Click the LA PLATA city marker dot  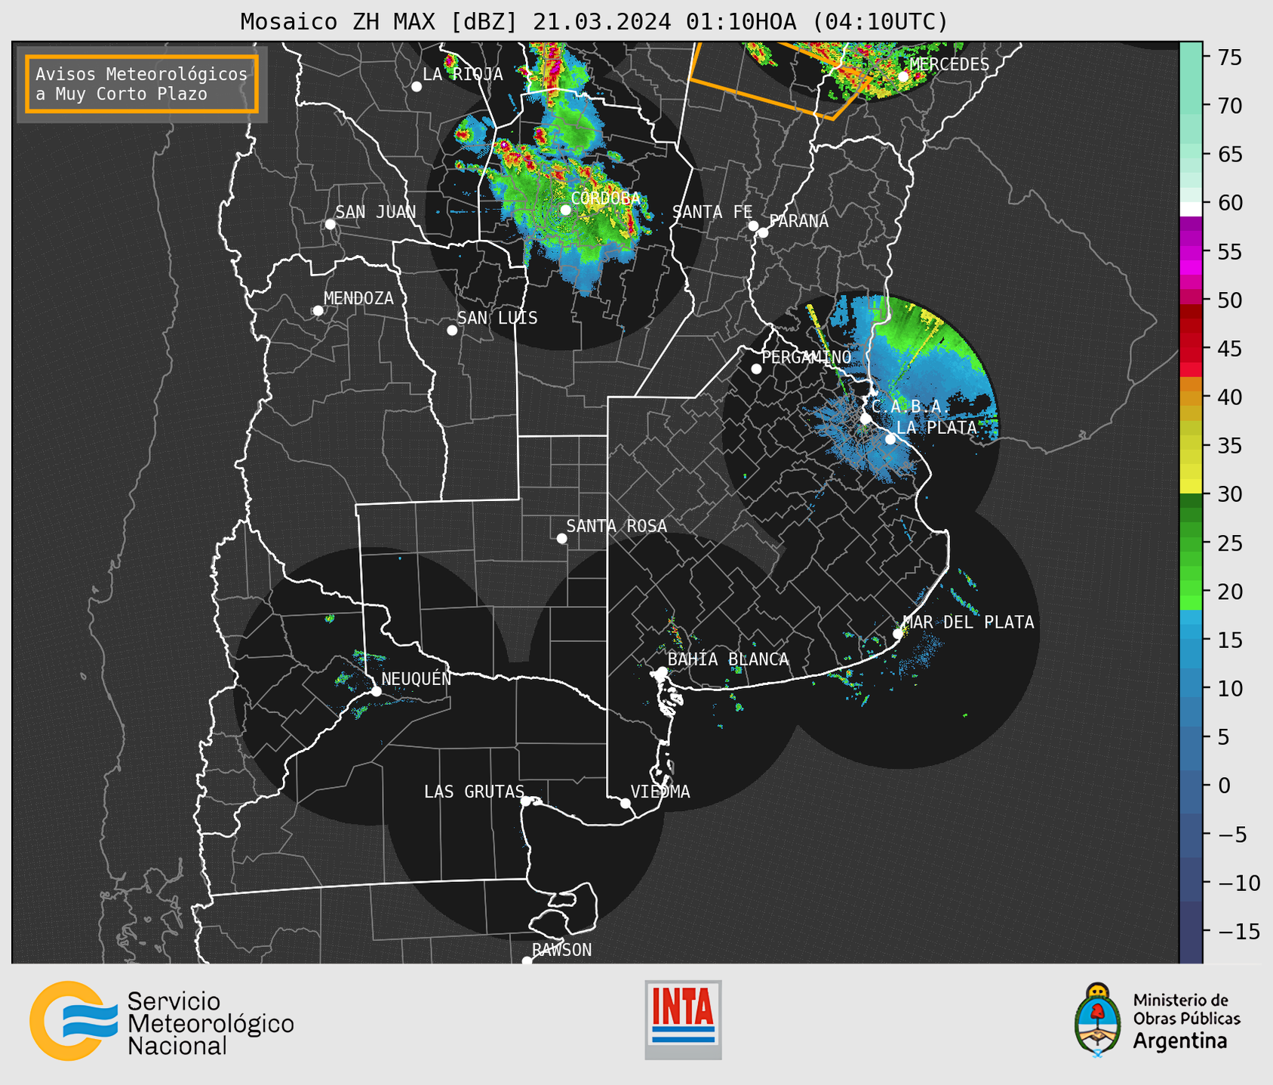click(890, 439)
